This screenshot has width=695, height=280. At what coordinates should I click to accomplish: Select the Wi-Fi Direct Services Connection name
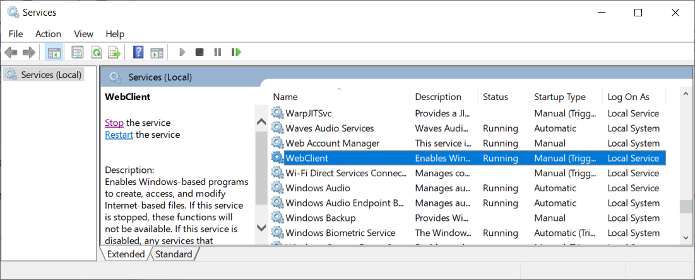(x=346, y=172)
